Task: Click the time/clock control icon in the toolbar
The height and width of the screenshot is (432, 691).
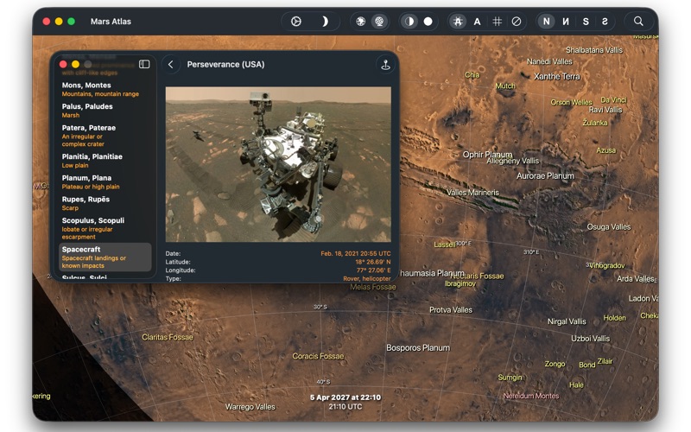Action: coord(296,21)
